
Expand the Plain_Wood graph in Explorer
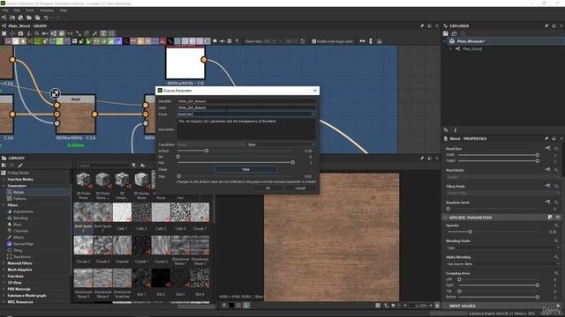[x=450, y=48]
